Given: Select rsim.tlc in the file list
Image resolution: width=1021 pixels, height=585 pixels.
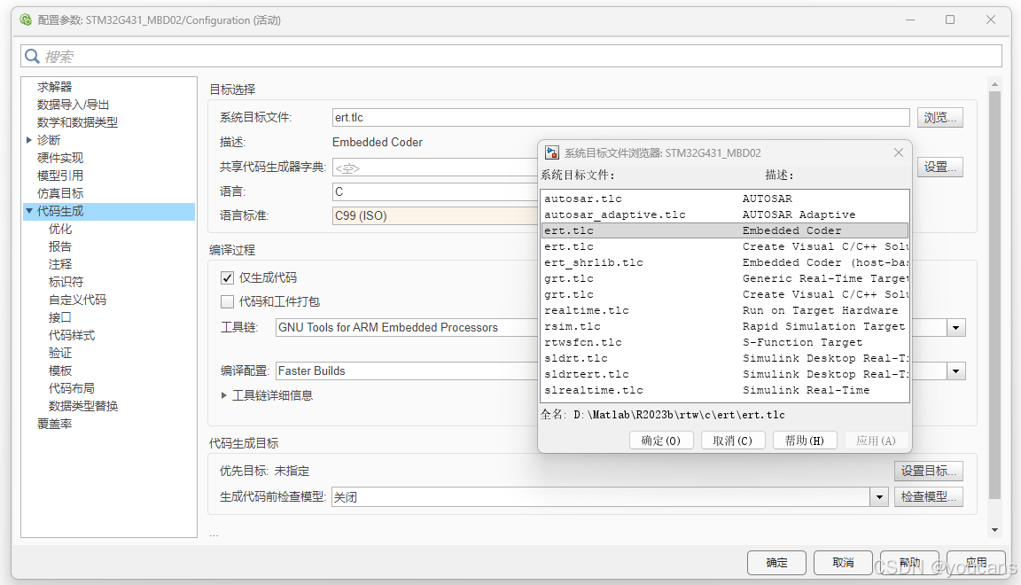Looking at the screenshot, I should point(725,326).
